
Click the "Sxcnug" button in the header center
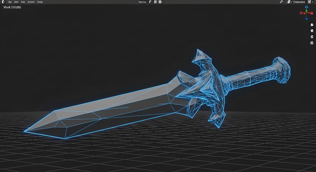click(x=142, y=2)
